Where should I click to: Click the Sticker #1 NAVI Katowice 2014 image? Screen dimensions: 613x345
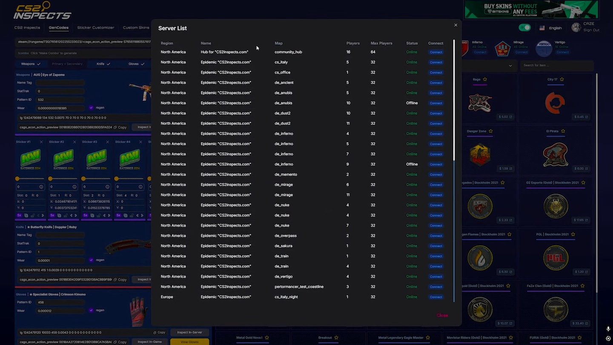tap(31, 159)
